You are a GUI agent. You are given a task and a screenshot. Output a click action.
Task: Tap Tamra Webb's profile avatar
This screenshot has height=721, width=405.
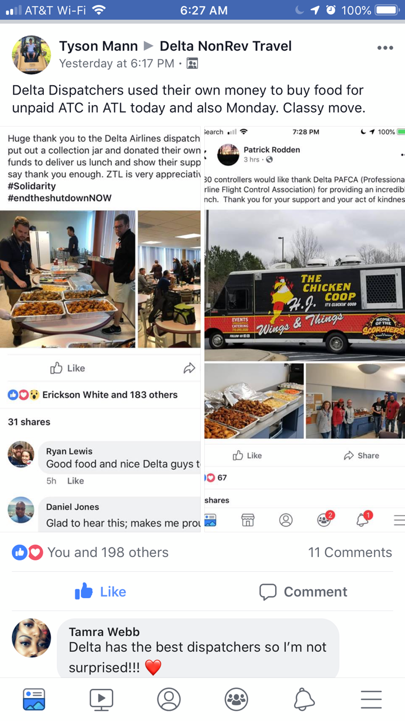(31, 638)
